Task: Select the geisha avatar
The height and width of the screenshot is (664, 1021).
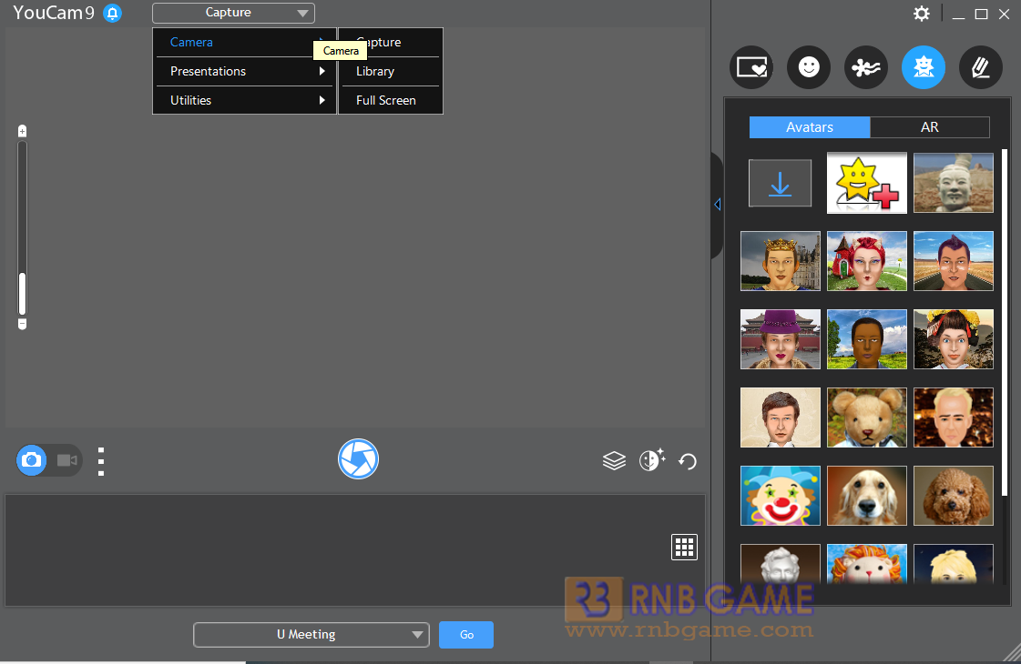Action: [x=954, y=339]
